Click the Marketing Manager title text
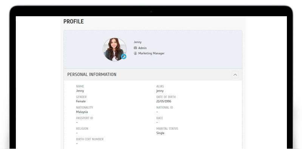 [x=151, y=53]
